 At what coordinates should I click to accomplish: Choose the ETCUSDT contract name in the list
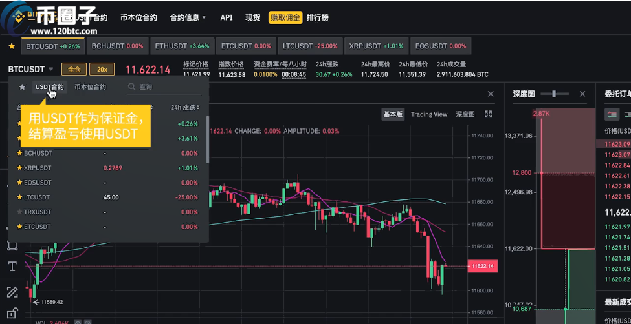coord(37,227)
